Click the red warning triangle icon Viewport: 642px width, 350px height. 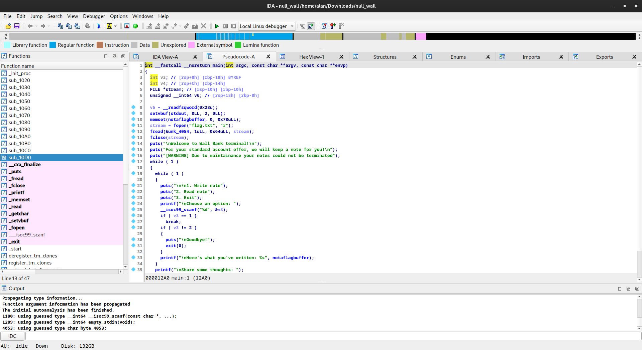[x=127, y=26]
